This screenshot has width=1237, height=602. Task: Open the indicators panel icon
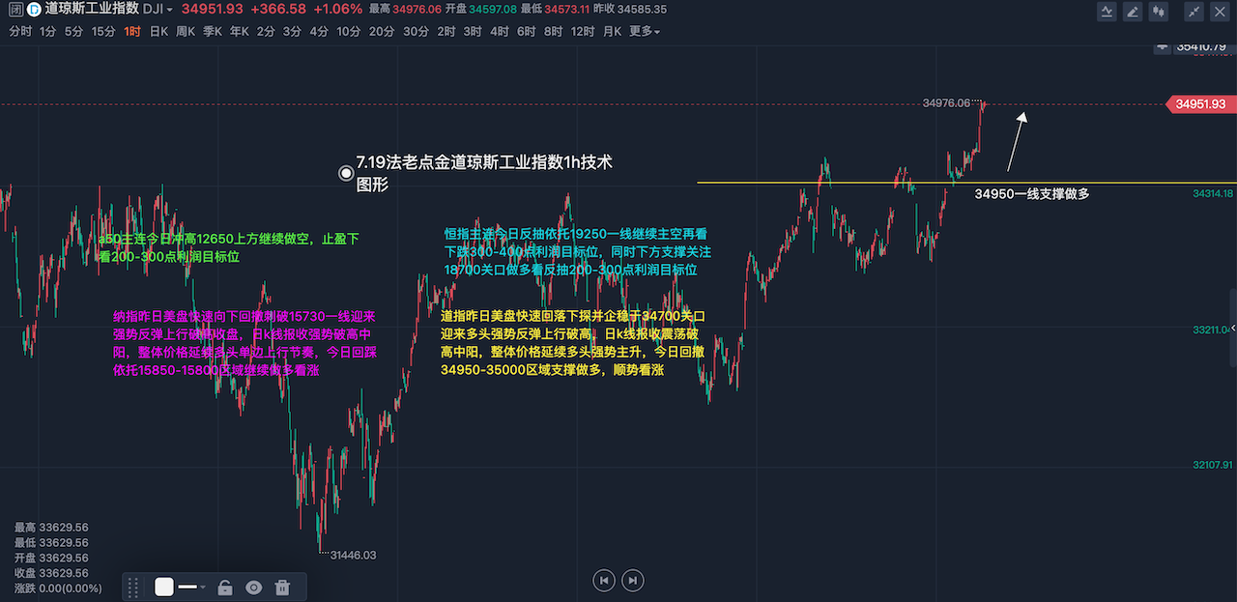pyautogui.click(x=1108, y=12)
